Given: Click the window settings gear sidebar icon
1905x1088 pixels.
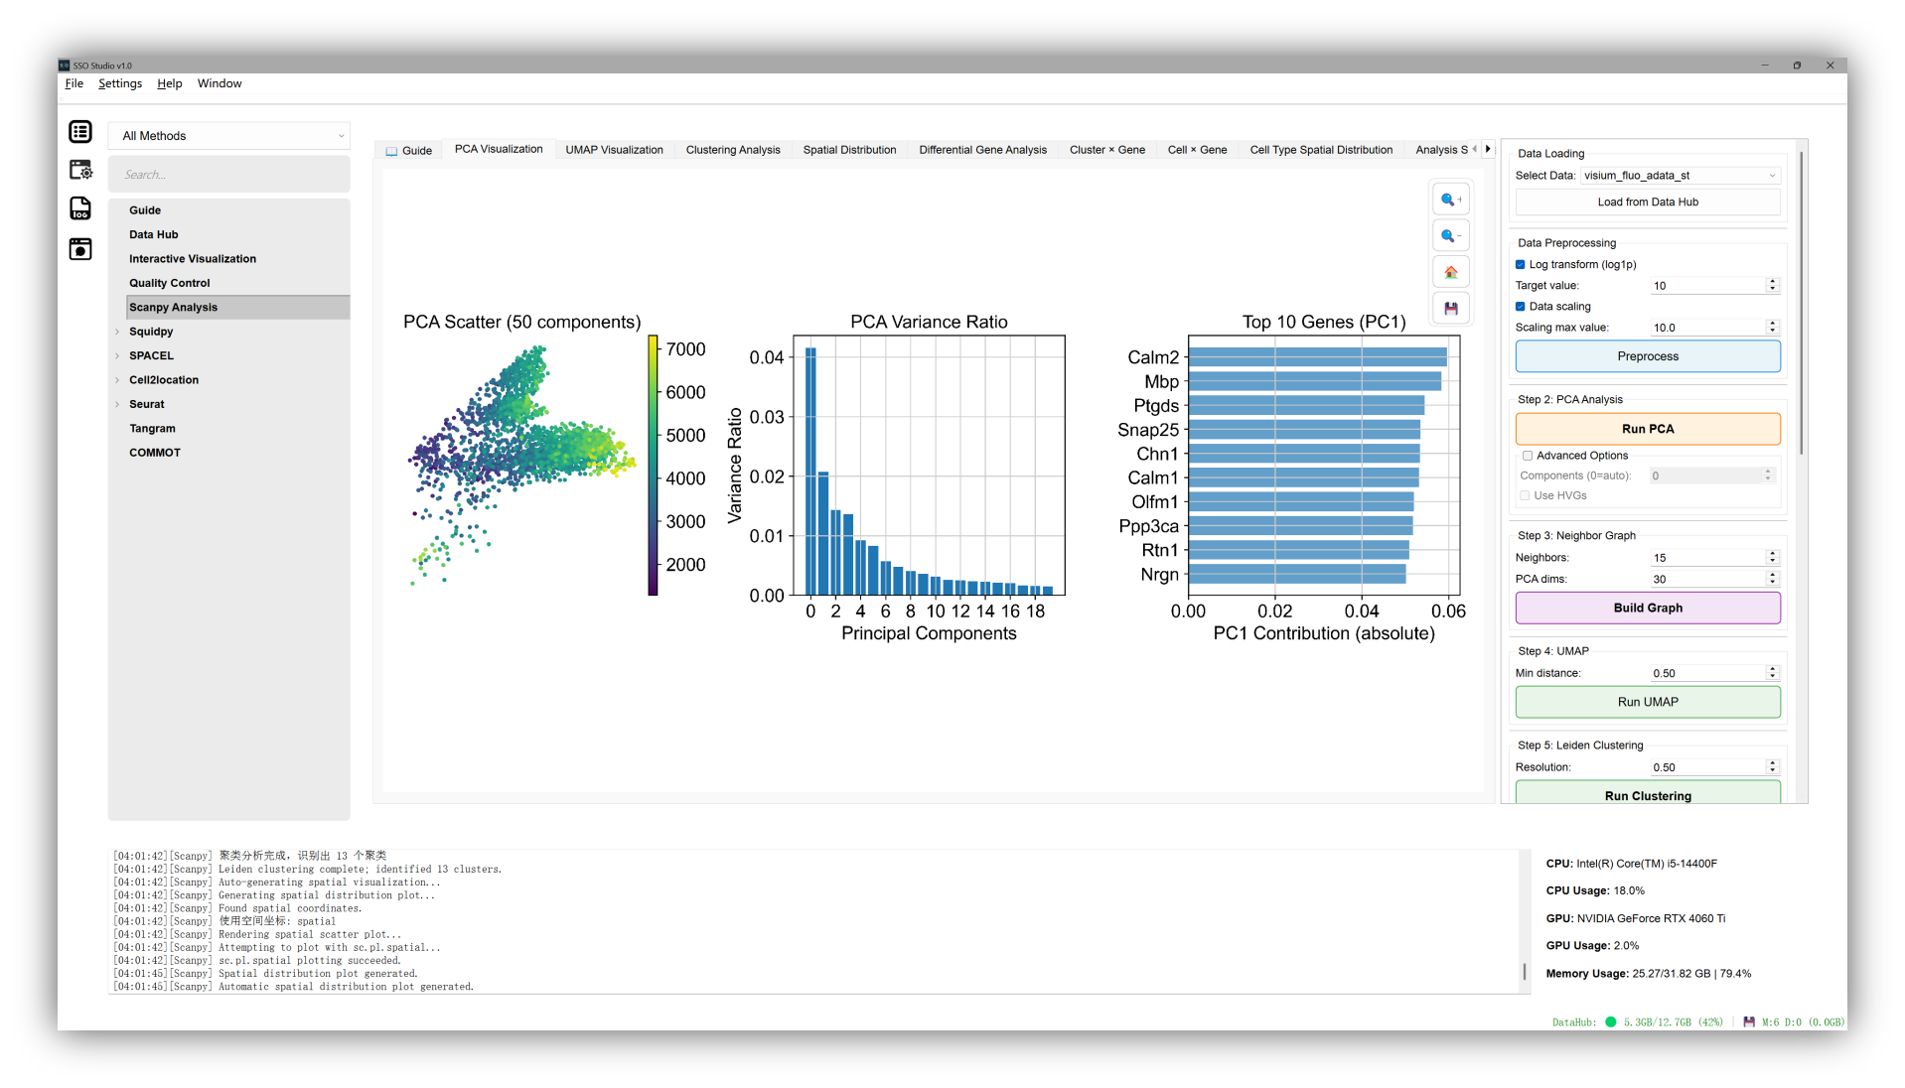Looking at the screenshot, I should tap(80, 170).
